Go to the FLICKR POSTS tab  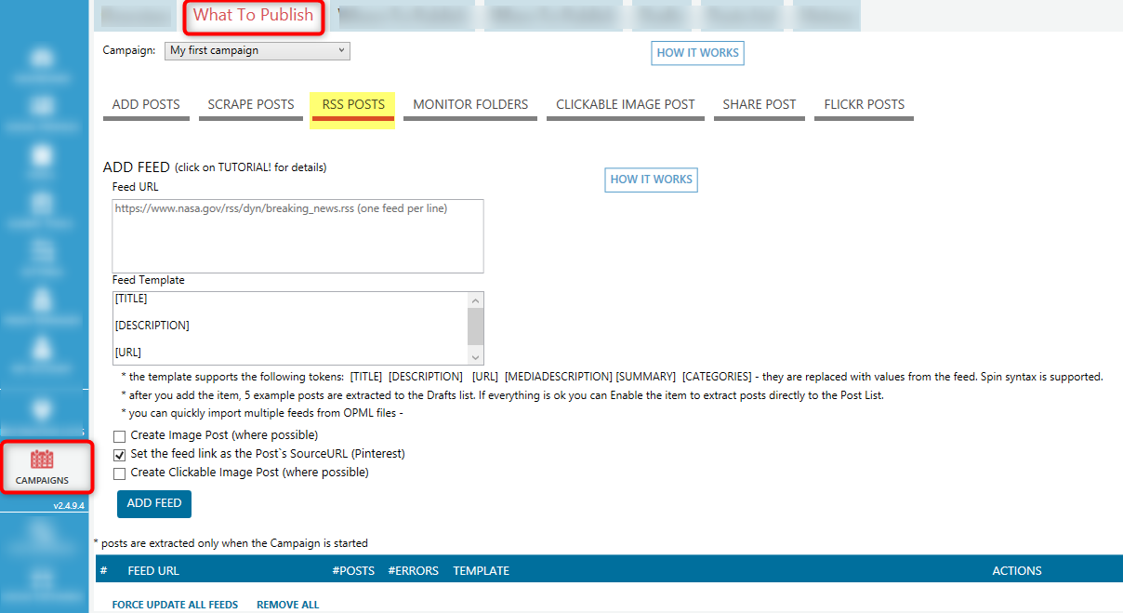(x=865, y=105)
